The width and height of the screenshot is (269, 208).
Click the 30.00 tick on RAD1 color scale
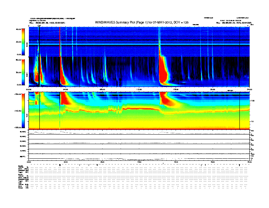(x=18, y=72)
